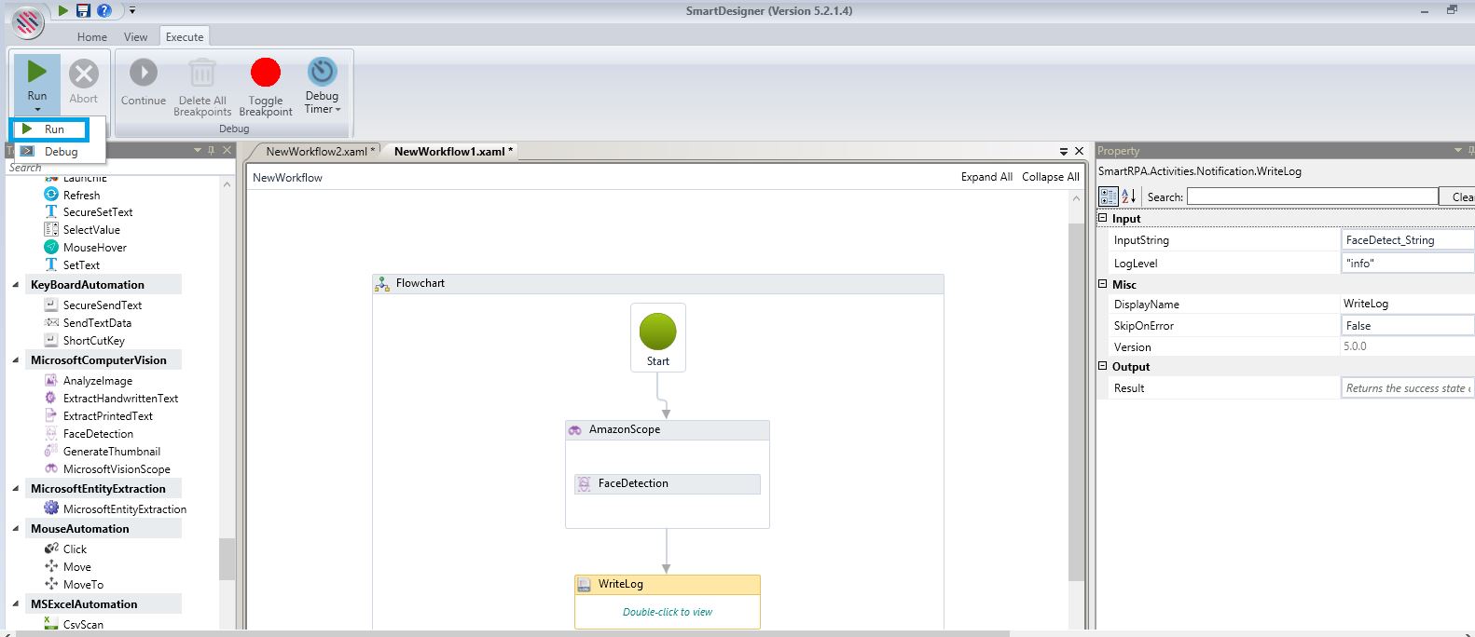This screenshot has width=1475, height=637.
Task: Click Collapse All in the designer
Action: 1050,177
